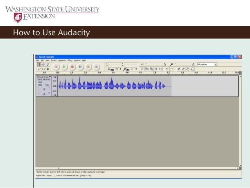Open the Effect menu
Image resolution: width=250 pixels, height=188 pixels.
point(70,60)
